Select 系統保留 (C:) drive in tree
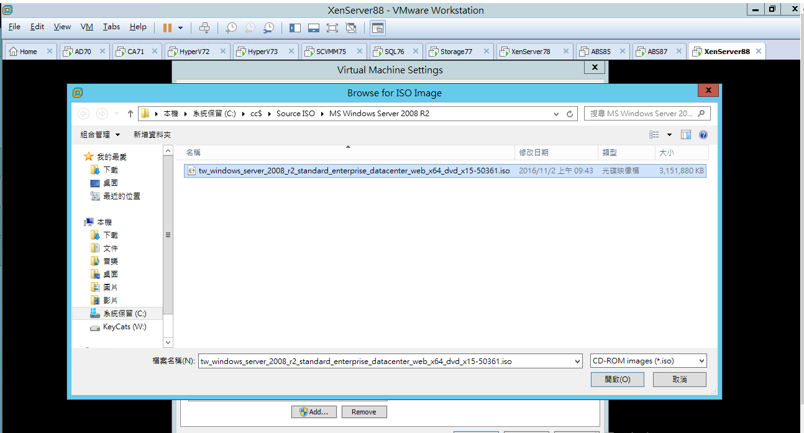 [117, 314]
